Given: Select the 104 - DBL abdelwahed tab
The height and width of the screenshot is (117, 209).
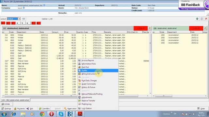Looking at the screenshot, I should [15, 100].
